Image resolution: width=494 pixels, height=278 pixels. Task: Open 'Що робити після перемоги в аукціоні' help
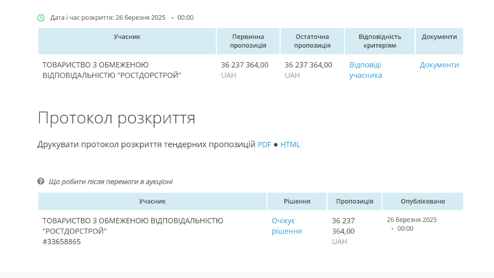110,182
